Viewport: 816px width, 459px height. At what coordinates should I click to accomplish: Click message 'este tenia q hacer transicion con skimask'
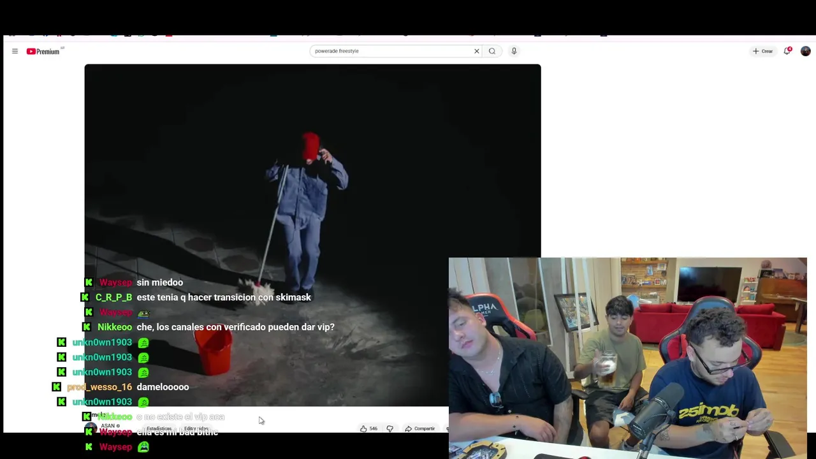(224, 297)
